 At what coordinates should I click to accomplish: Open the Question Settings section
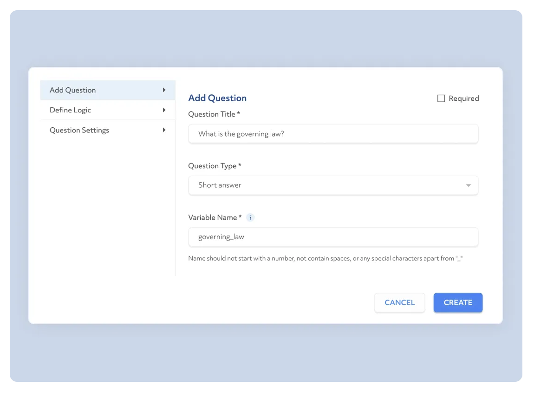tap(79, 130)
